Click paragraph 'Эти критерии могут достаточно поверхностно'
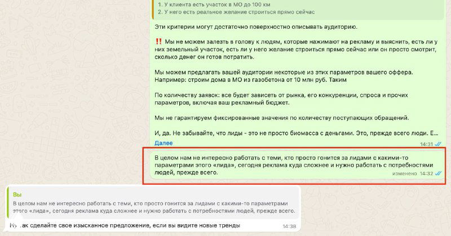This screenshot has width=451, height=236. point(256,27)
